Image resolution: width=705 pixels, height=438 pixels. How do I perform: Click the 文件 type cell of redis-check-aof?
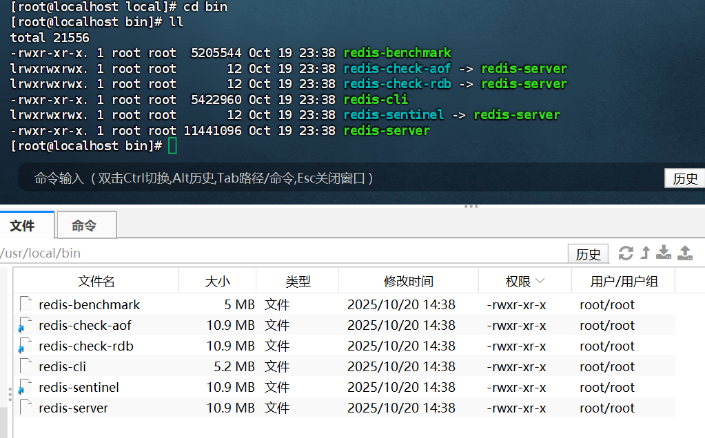(x=277, y=325)
